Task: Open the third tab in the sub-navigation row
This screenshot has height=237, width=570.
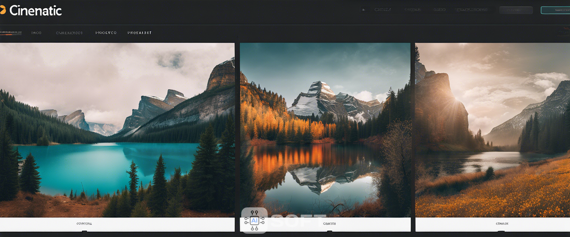Action: click(x=69, y=33)
